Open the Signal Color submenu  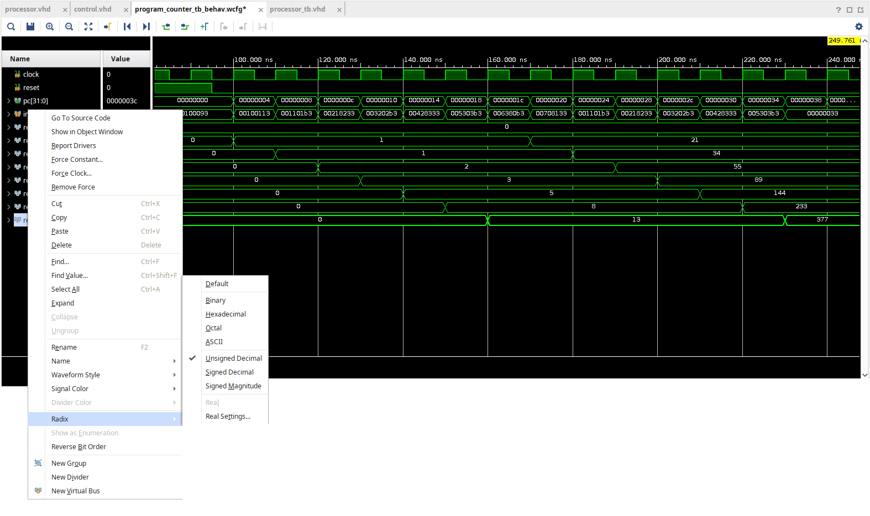[105, 388]
